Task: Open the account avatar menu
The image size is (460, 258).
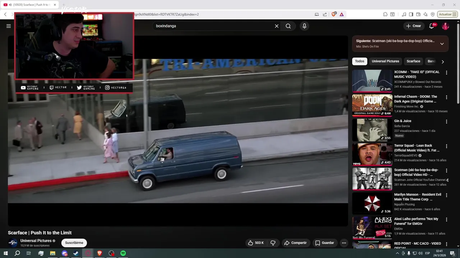Action: coord(445,26)
